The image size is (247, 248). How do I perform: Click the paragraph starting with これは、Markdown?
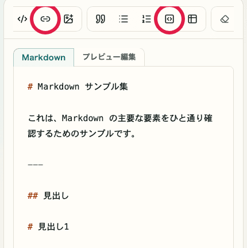tap(120, 118)
